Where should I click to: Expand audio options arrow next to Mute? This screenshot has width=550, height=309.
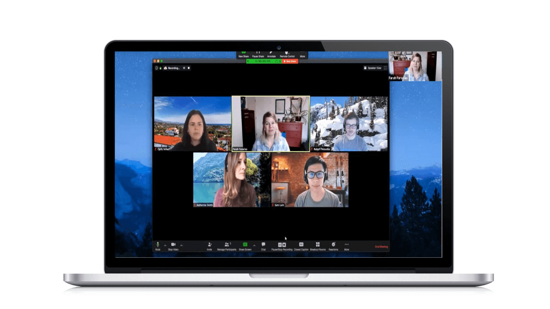164,245
